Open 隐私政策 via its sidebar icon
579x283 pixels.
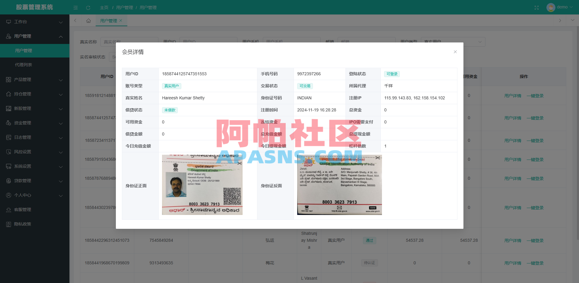click(x=8, y=224)
